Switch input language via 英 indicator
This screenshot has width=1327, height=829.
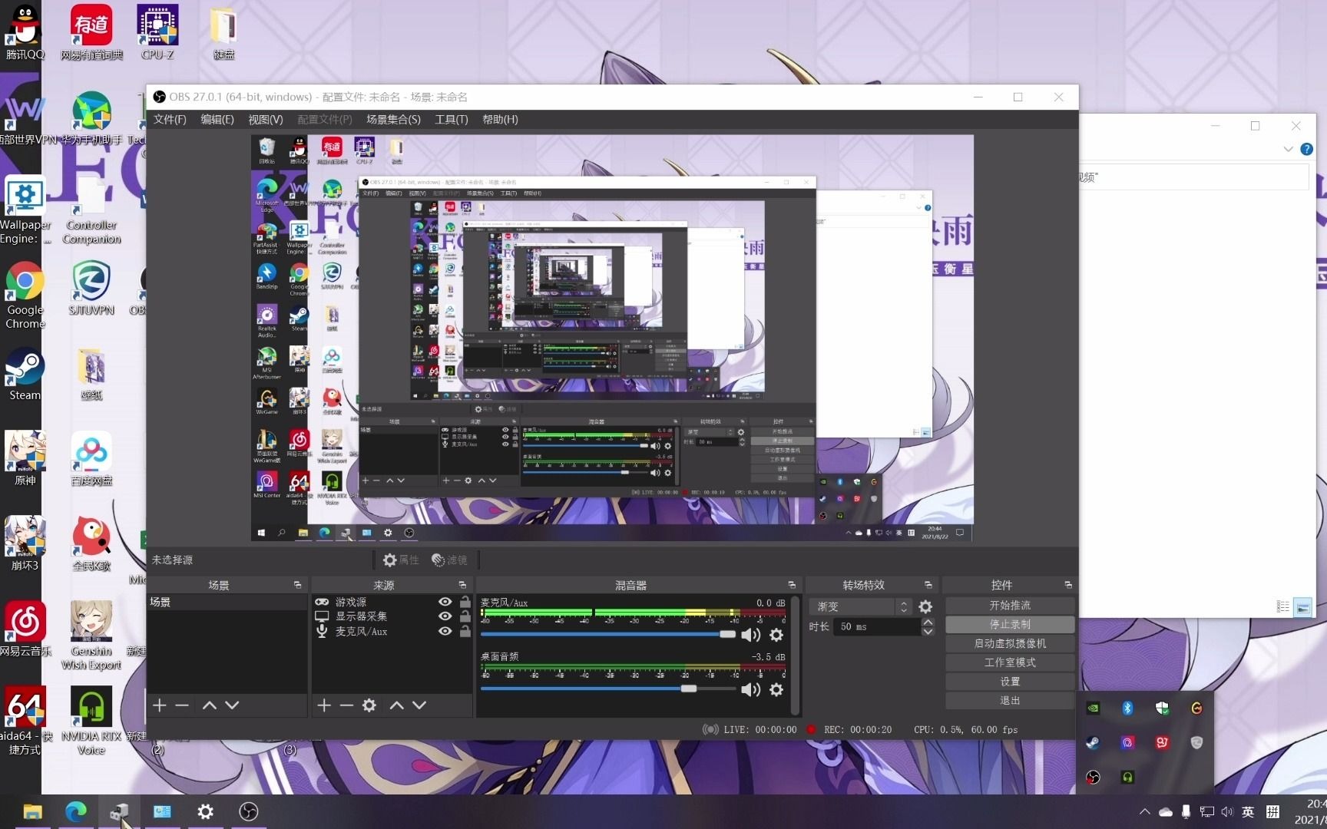(1248, 811)
